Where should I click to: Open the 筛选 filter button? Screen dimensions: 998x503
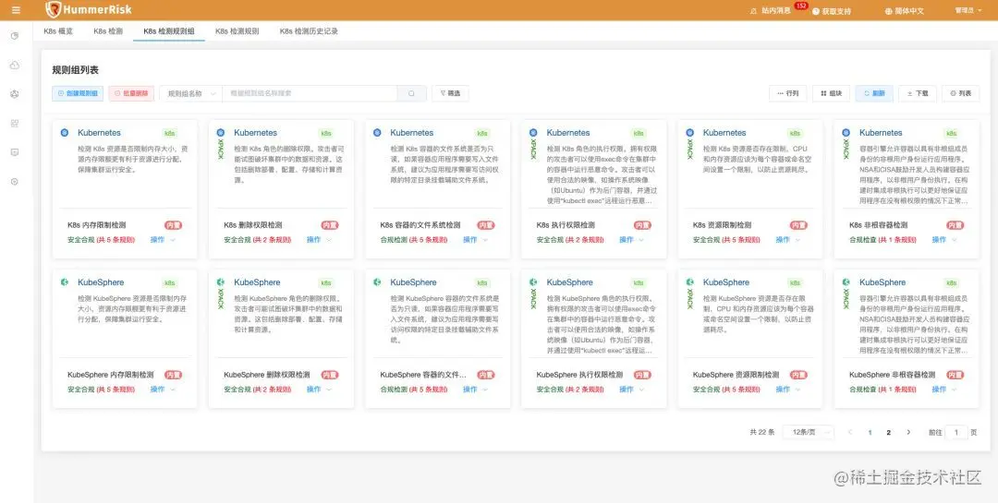point(450,93)
